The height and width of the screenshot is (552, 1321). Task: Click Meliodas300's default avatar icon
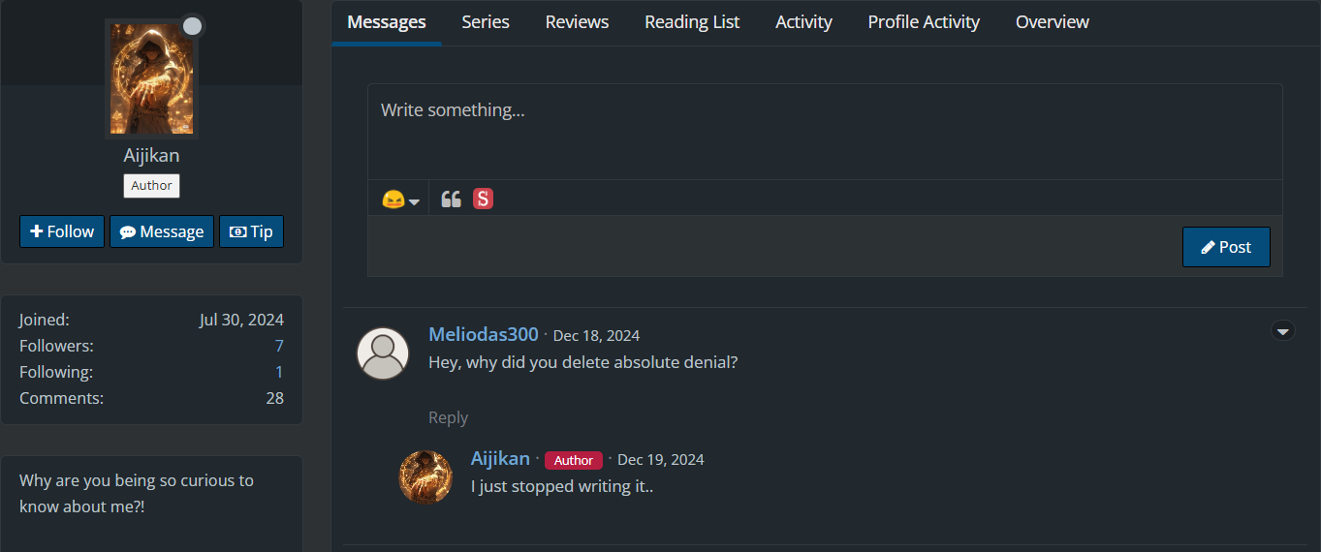pos(383,353)
